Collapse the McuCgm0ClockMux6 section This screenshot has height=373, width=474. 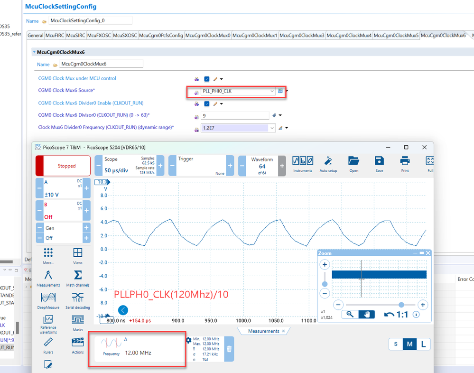[34, 52]
